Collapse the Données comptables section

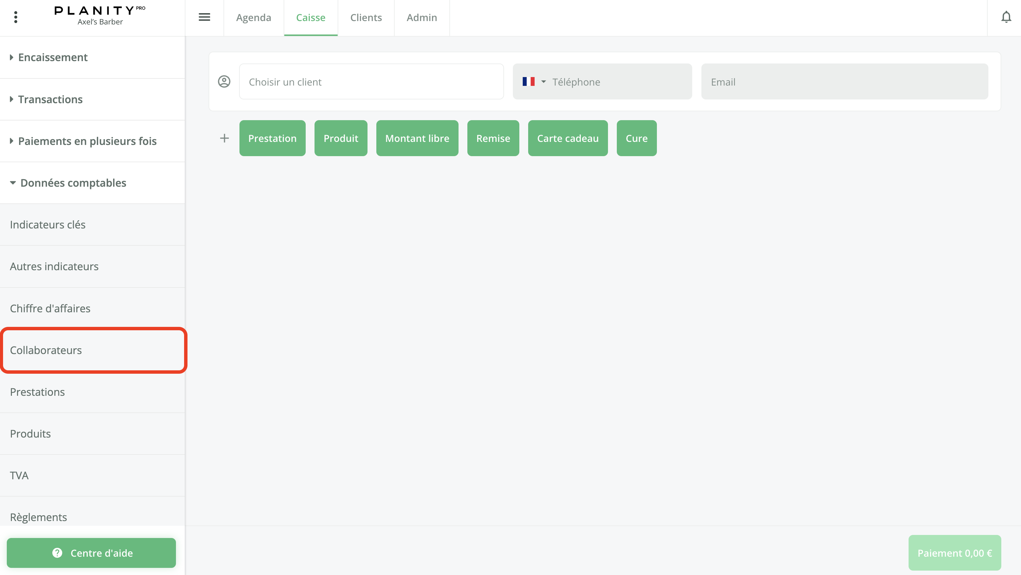point(73,183)
